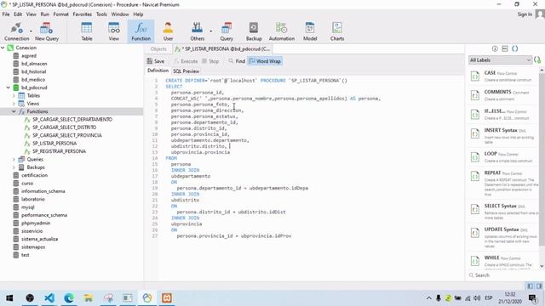This screenshot has width=545, height=306.
Task: Insert the LOOP snippet
Action: pyautogui.click(x=503, y=156)
